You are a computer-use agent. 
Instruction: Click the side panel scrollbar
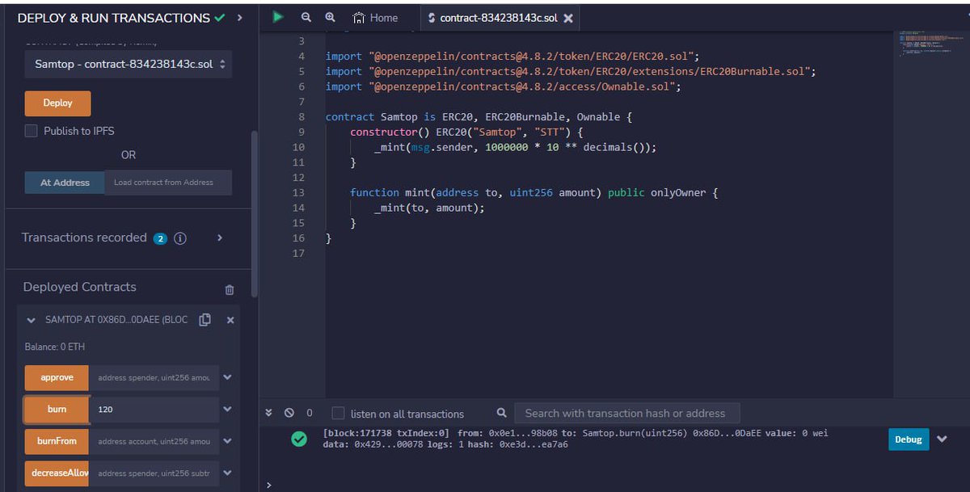(255, 214)
